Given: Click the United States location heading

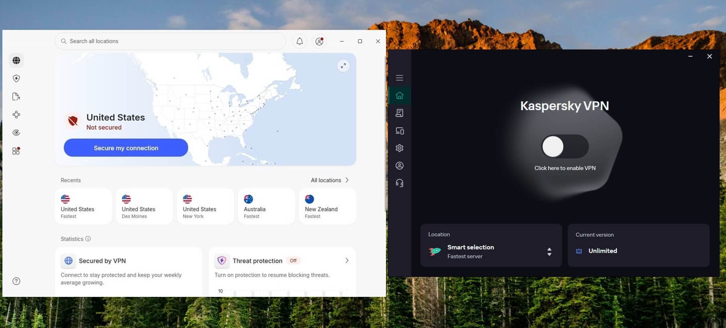Looking at the screenshot, I should [115, 117].
